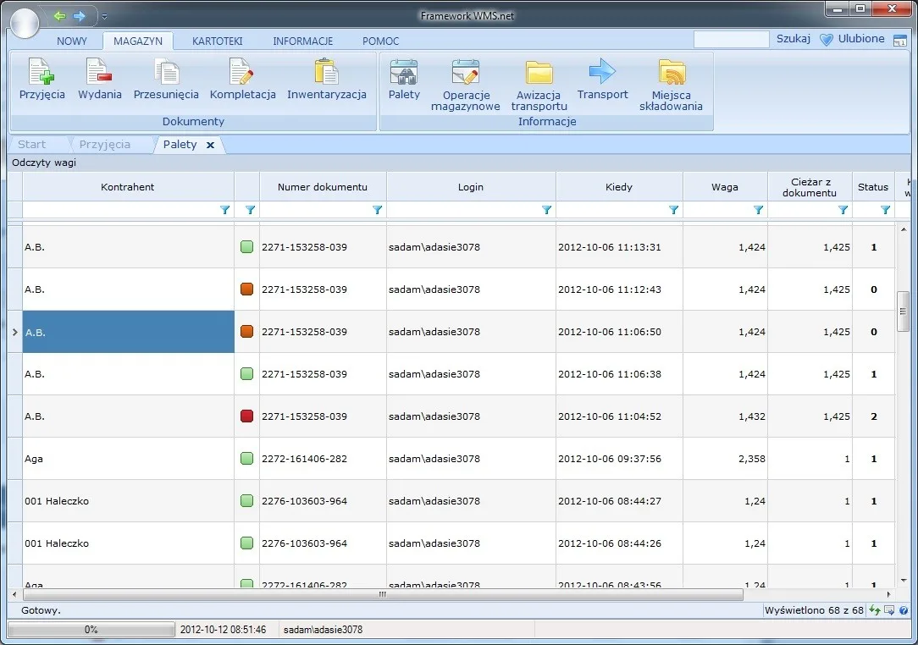This screenshot has width=918, height=645.
Task: Open the Kompletacja ribbon icon
Action: [x=242, y=71]
